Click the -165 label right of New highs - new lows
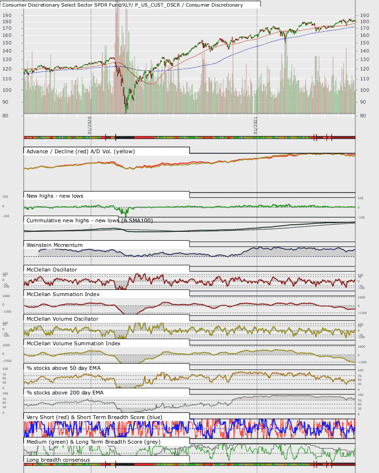Viewport: 379px width, 473px height. coord(361,218)
